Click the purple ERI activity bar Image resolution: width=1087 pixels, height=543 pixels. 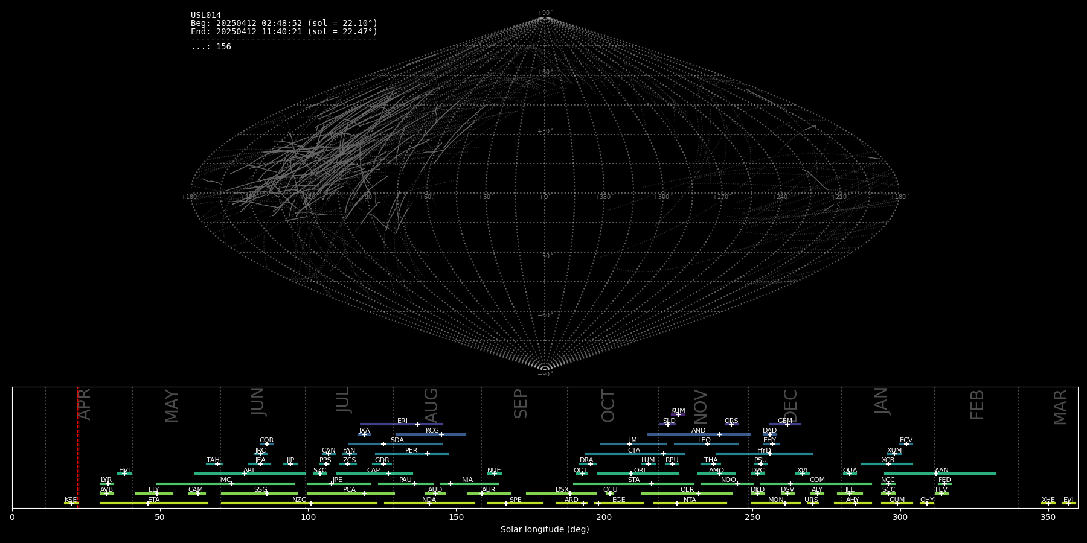tap(401, 424)
